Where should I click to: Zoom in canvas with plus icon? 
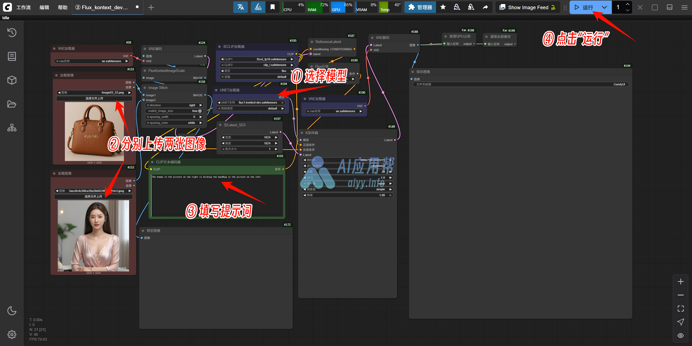pos(681,282)
